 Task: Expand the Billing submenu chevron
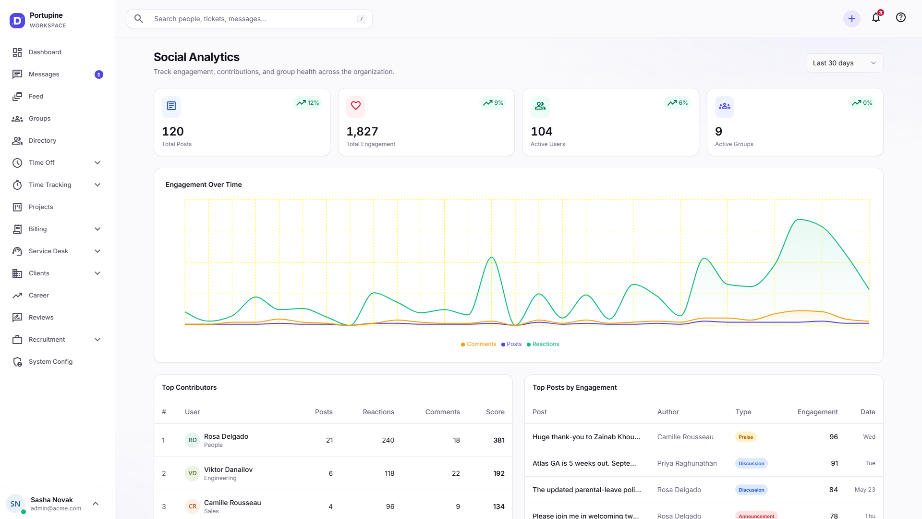[97, 229]
